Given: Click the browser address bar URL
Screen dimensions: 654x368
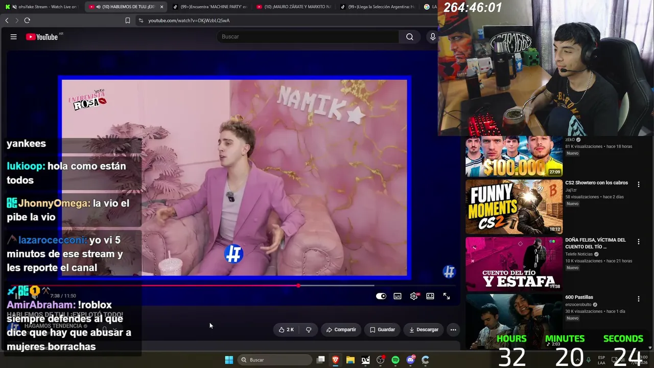Looking at the screenshot, I should click(189, 20).
